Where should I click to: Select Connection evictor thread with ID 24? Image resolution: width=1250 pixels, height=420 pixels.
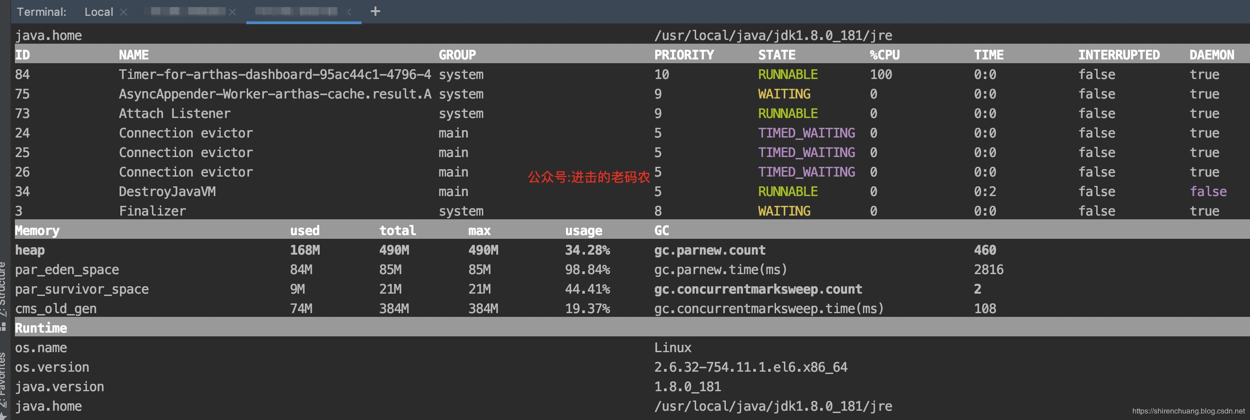[186, 133]
